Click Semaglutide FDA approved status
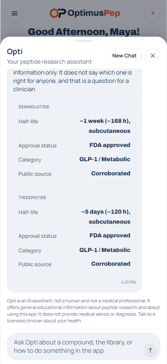This screenshot has width=167, height=364. tap(110, 145)
